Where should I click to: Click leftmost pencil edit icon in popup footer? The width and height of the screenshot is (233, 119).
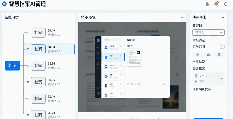click(128, 84)
